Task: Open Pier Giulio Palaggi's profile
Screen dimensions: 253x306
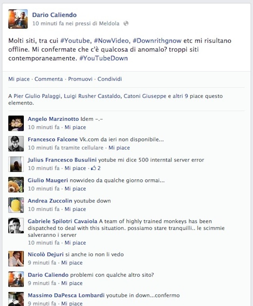Action: (x=37, y=96)
